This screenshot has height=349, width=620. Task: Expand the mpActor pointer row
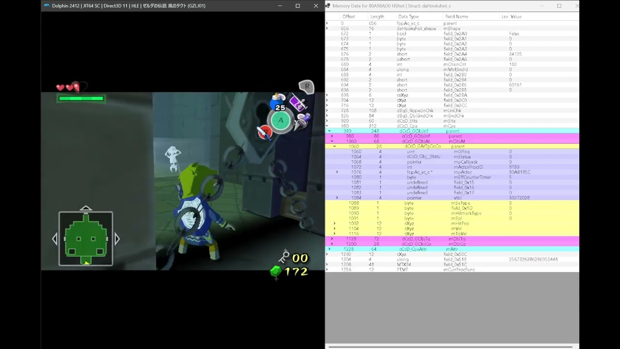[x=337, y=172]
